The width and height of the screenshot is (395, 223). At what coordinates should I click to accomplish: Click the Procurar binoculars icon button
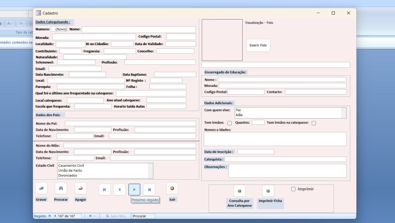(x=61, y=188)
